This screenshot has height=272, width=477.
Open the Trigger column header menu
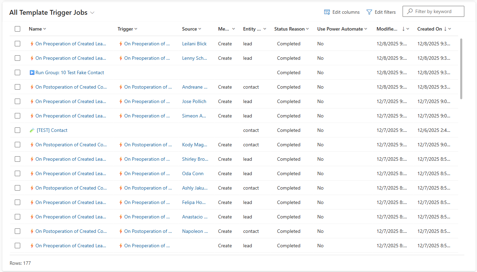[x=136, y=29]
